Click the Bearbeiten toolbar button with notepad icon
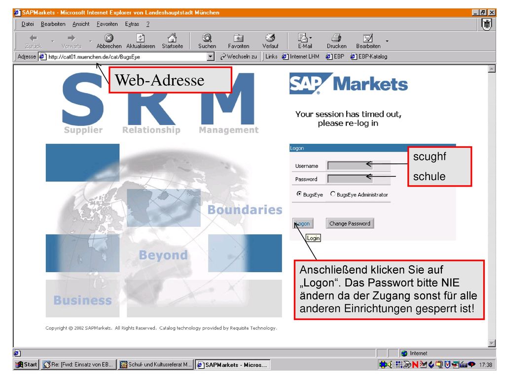The width and height of the screenshot is (505, 378). click(x=368, y=41)
